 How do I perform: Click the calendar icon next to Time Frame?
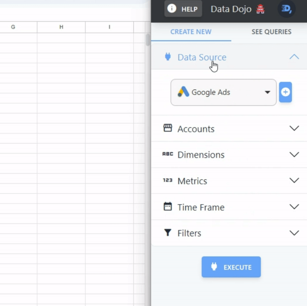(168, 206)
